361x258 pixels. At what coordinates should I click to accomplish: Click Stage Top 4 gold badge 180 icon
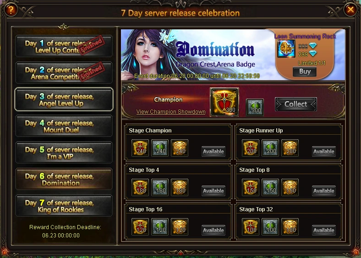point(180,187)
